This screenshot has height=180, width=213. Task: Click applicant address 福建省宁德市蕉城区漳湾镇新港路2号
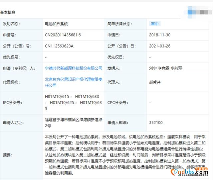coord(74,123)
